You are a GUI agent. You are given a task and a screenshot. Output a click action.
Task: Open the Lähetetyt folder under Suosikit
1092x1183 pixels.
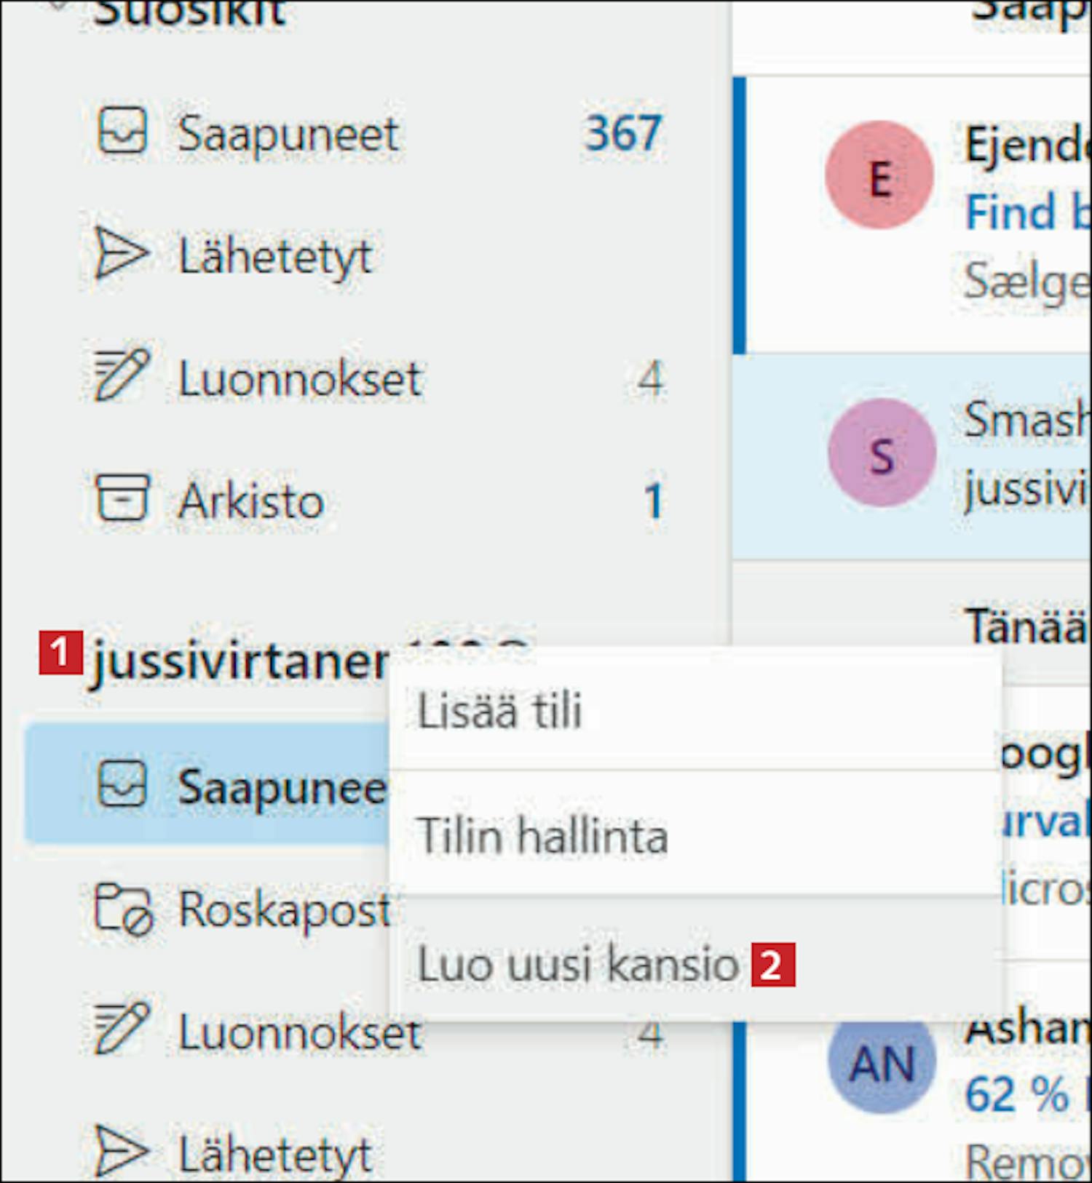[275, 257]
